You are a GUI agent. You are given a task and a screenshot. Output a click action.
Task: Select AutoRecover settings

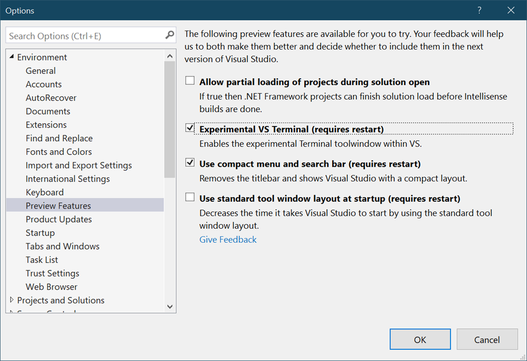tap(51, 98)
